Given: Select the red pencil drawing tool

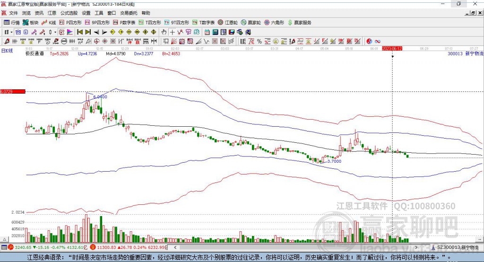Looking at the screenshot, I should coord(7,41).
